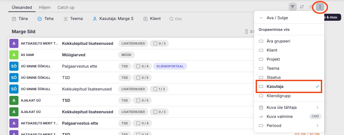This screenshot has height=135, width=344.
Task: Click the sort arrows icon
Action: coord(302,7)
